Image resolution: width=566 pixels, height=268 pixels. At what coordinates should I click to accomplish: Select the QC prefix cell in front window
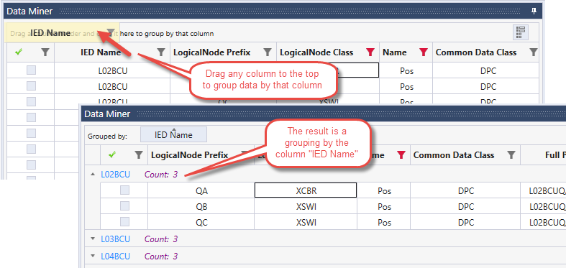click(x=201, y=221)
